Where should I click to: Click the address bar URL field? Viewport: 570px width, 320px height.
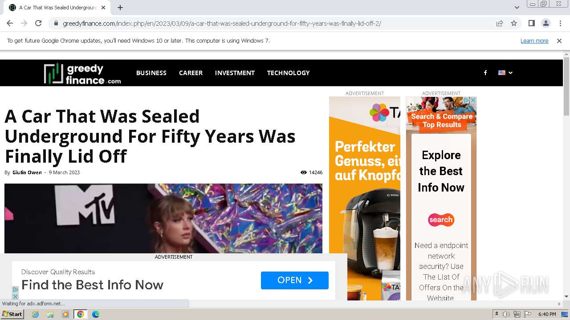[x=223, y=23]
